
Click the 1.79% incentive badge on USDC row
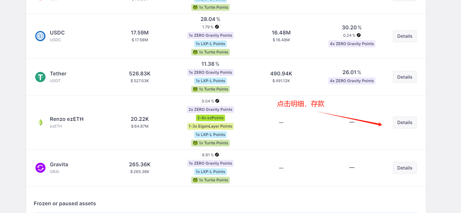(x=210, y=27)
